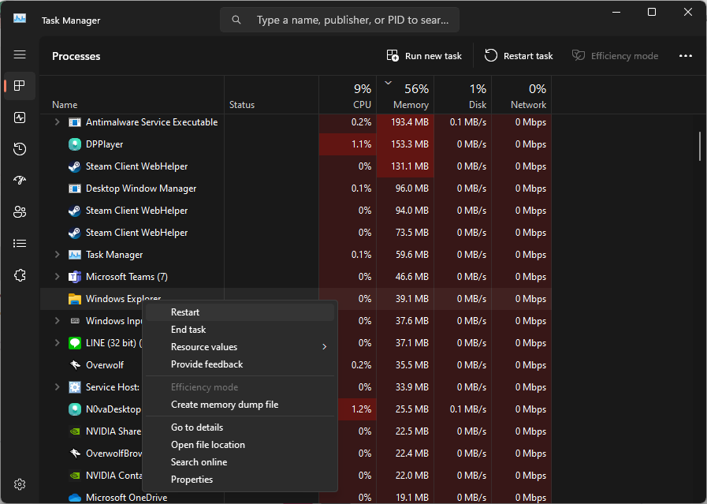Open Properties from the context menu
Image resolution: width=707 pixels, height=504 pixels.
point(240,480)
